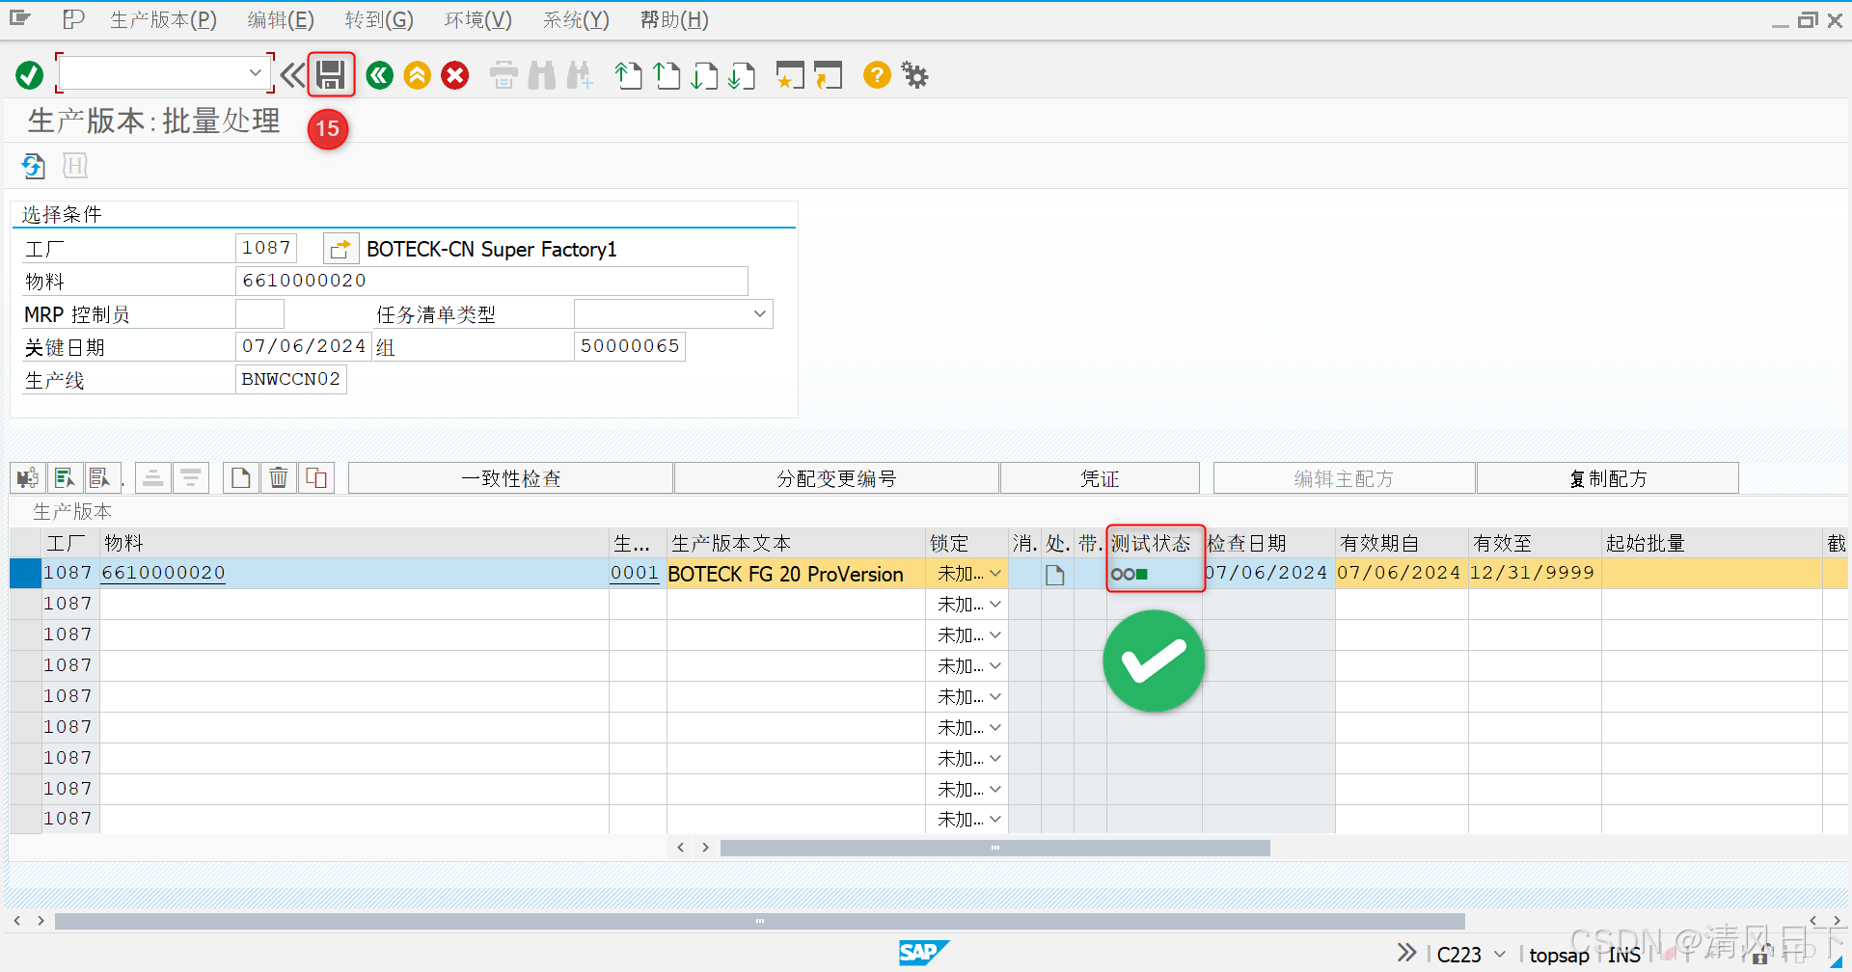1852x972 pixels.
Task: Click the 复制配方 button
Action: 1608,478
